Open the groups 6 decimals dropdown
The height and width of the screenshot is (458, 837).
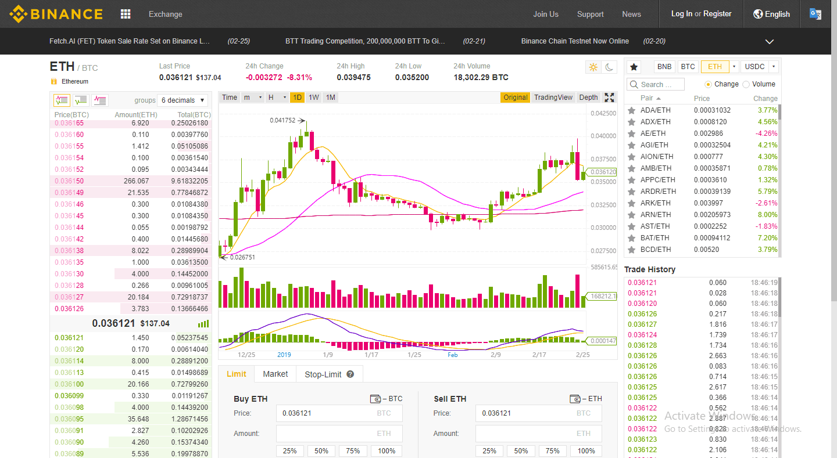(x=183, y=100)
